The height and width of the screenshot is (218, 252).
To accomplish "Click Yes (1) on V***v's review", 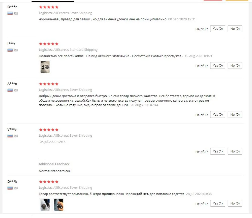I will 218,151.
